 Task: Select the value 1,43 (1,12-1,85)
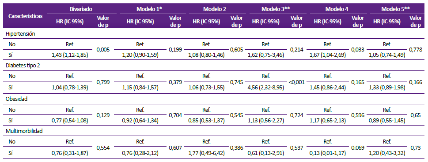[x=70, y=55]
